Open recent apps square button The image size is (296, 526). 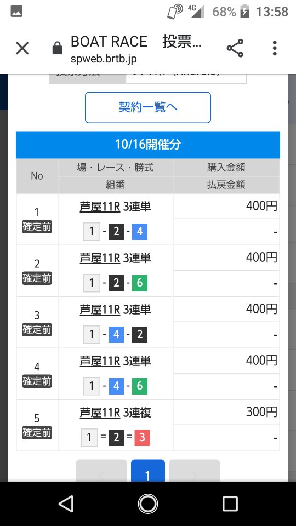coord(230,504)
